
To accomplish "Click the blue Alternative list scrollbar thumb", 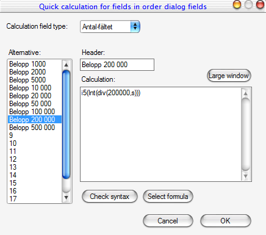I will (x=66, y=125).
